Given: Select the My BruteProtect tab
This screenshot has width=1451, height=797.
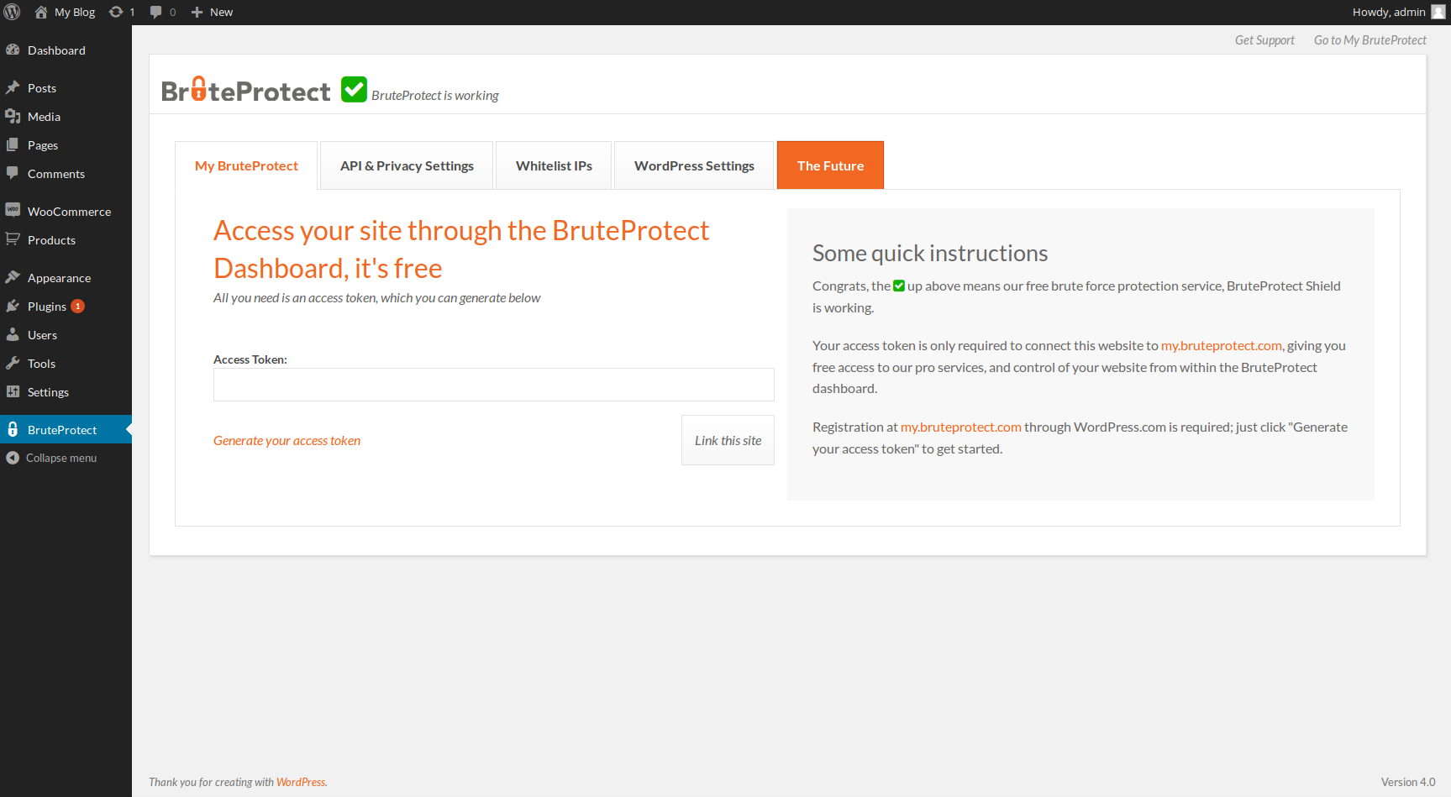Looking at the screenshot, I should point(246,165).
